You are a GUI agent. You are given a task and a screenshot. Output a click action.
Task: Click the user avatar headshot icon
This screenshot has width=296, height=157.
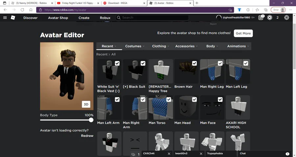point(219,17)
